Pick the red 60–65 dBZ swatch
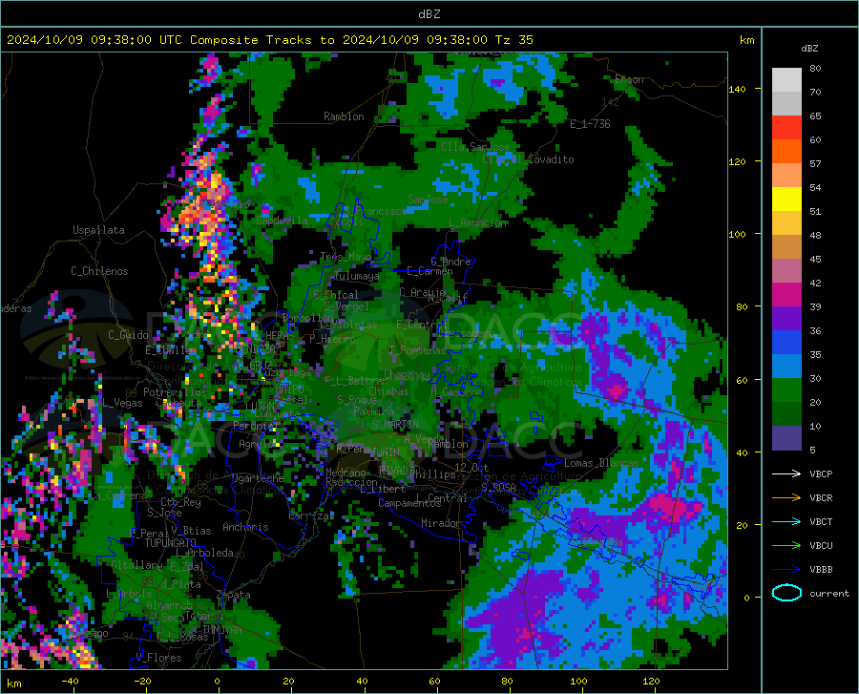Screen dimensions: 859x694 (x=786, y=128)
